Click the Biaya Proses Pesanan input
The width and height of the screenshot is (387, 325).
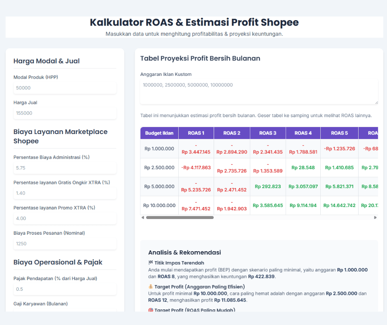click(x=65, y=243)
